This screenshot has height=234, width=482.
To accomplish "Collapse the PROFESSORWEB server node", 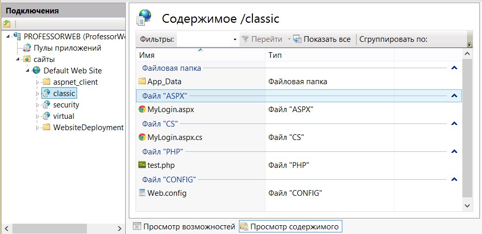I will pyautogui.click(x=8, y=37).
